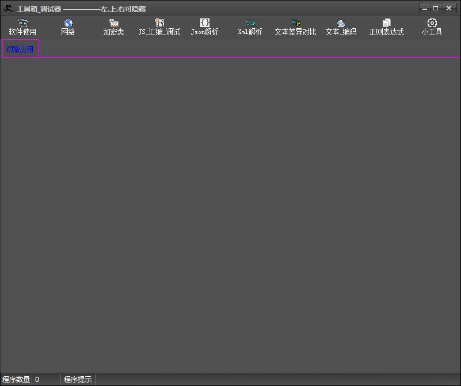Click the 程序提示 status bar panel
The image size is (461, 386).
78,380
